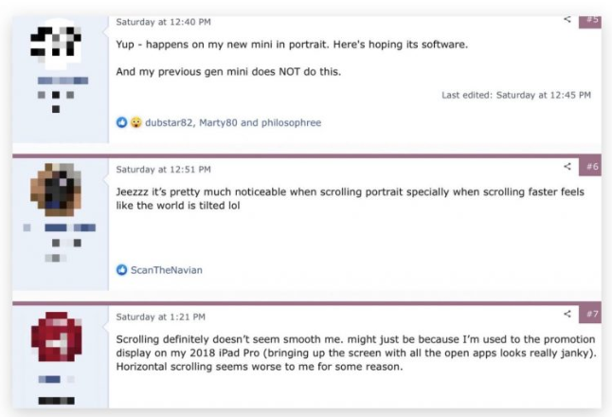Open post permalink #5

click(592, 20)
